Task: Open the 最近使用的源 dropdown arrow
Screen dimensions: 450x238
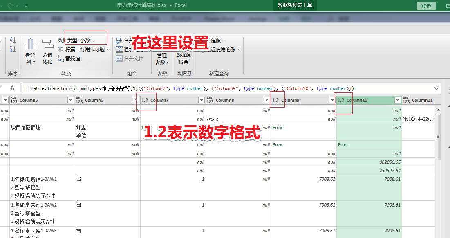Action: [238, 49]
